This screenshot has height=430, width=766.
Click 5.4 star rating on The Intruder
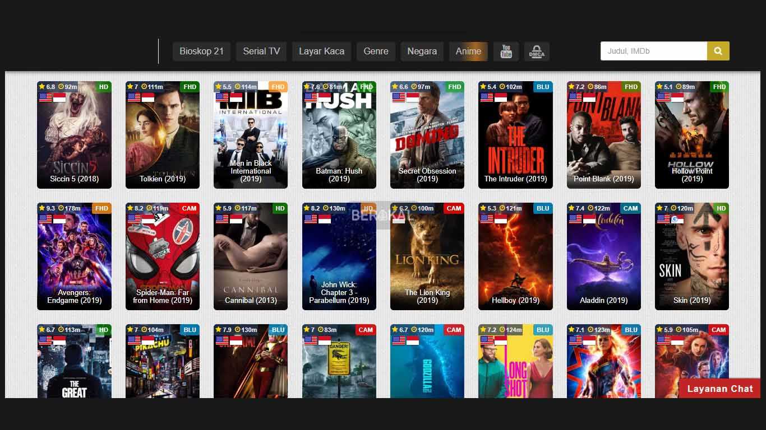coord(488,87)
